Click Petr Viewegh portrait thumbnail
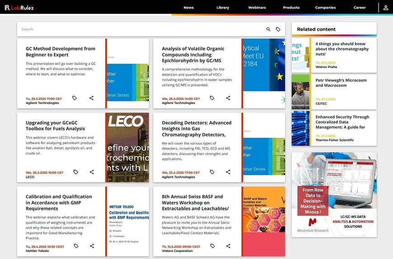Viewport: 393px width, 259px height. 300,92
